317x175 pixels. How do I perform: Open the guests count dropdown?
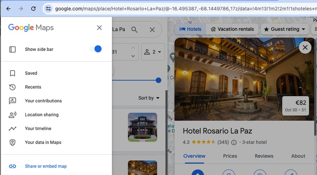pyautogui.click(x=153, y=52)
